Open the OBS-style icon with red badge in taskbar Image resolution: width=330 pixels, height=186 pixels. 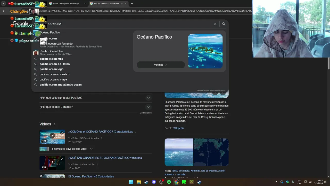(161, 182)
